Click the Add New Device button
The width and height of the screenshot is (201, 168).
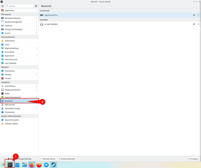click(x=48, y=159)
